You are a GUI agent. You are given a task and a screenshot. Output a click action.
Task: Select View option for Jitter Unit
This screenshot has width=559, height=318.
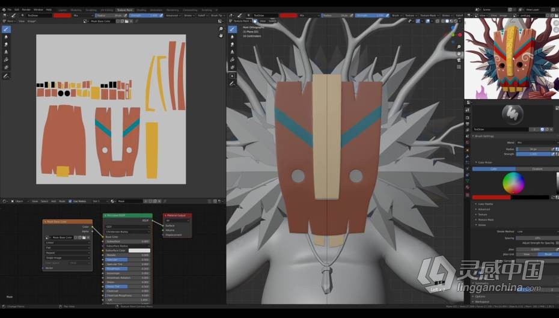point(527,254)
